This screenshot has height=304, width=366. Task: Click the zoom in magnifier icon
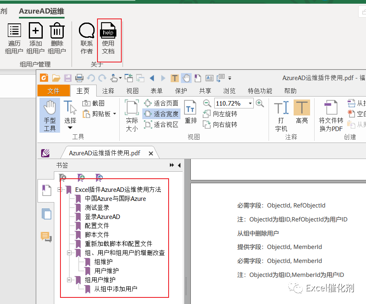point(260,103)
